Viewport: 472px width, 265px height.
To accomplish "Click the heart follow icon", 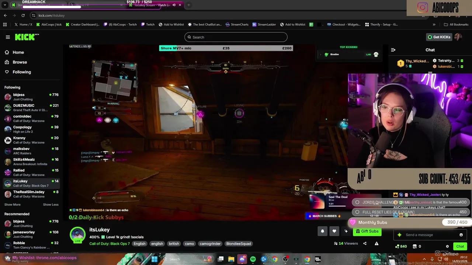I will coord(334,231).
